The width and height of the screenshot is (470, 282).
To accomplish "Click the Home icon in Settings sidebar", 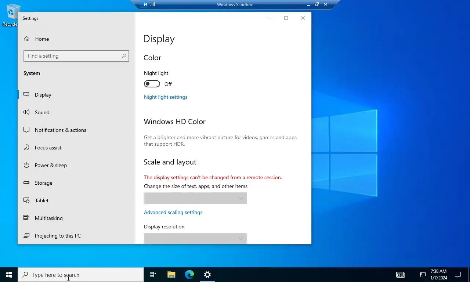I will coord(27,39).
